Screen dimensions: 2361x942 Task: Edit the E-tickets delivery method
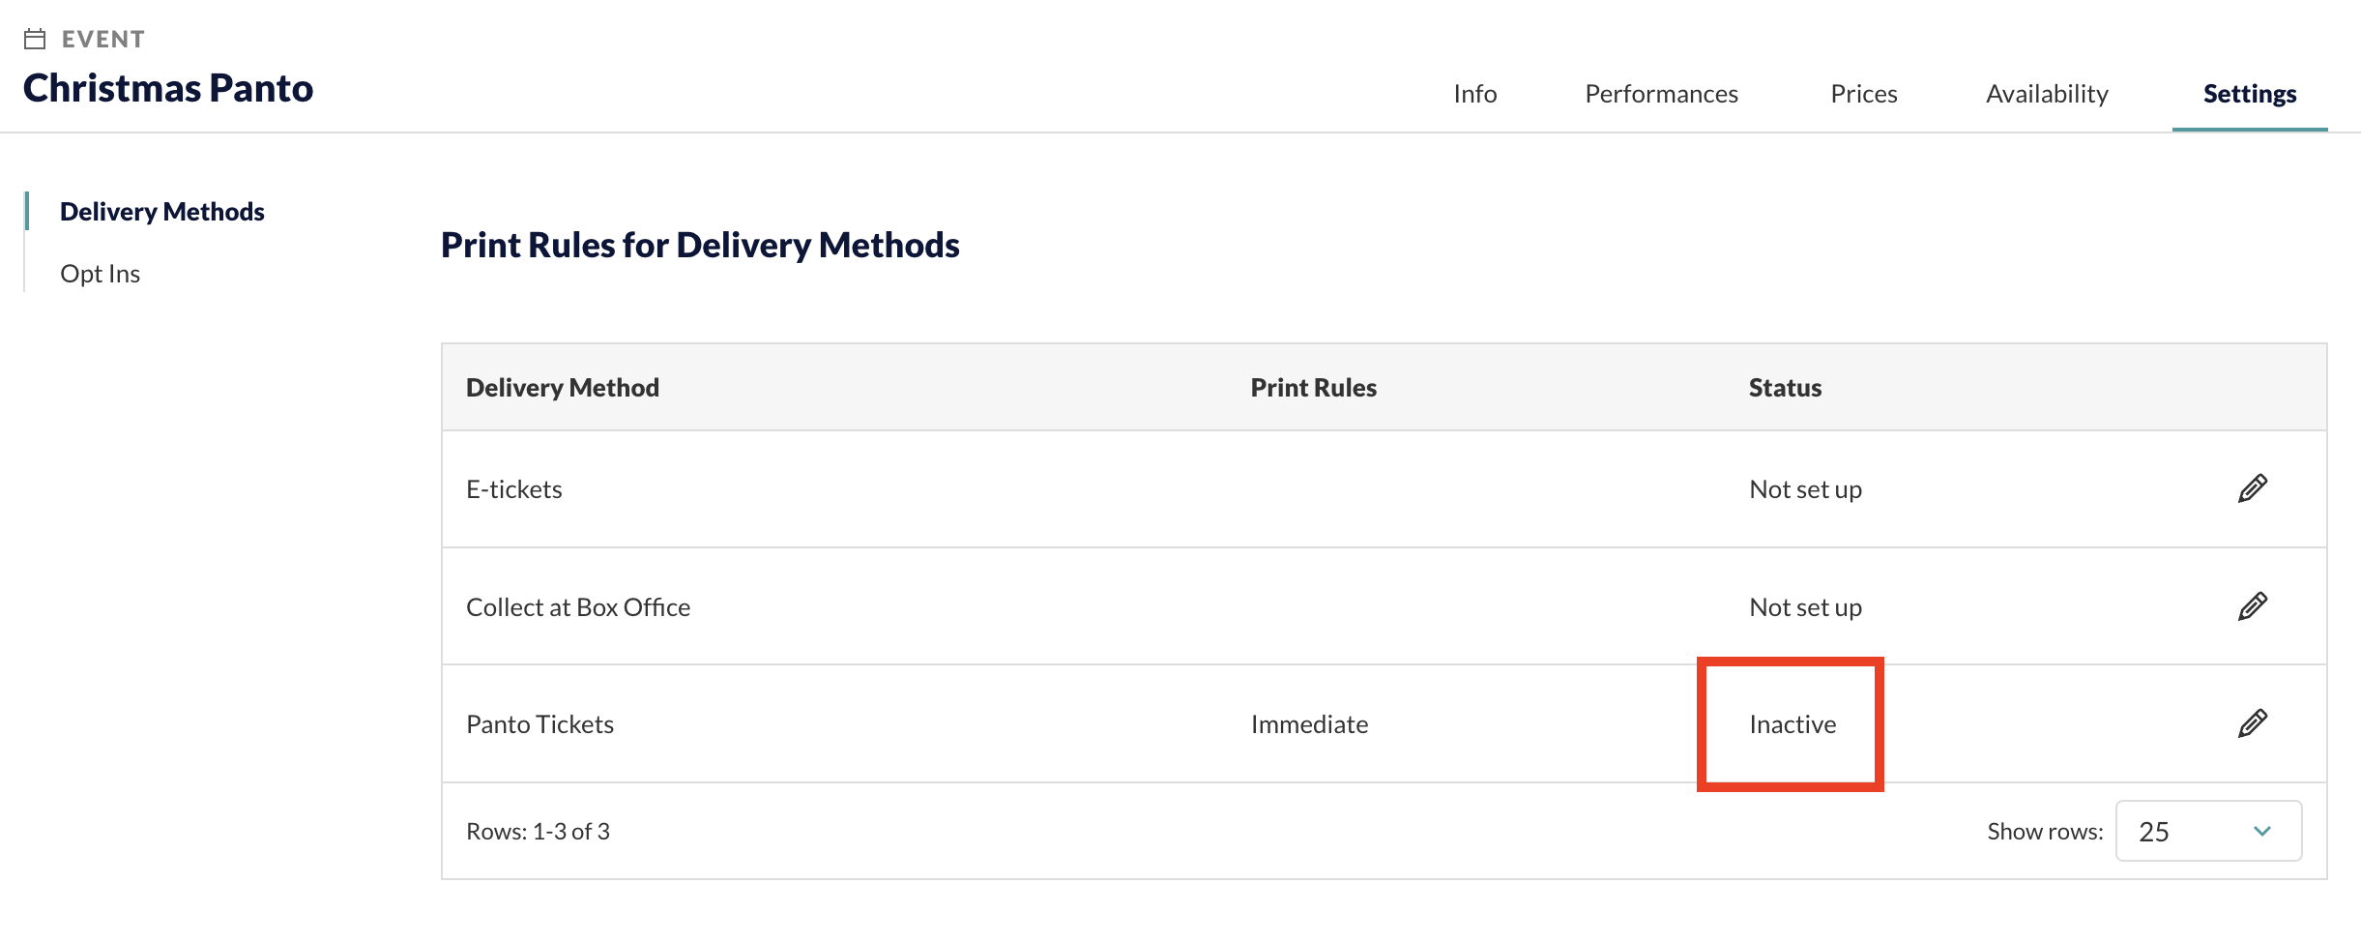[x=2252, y=489]
